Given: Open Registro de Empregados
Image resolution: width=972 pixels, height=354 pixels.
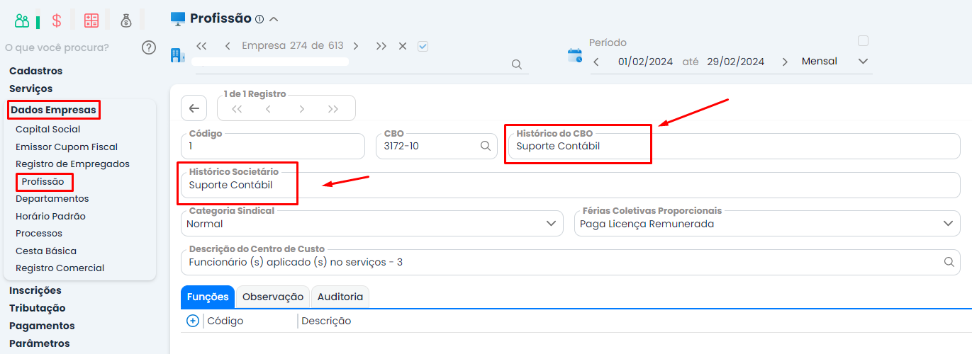Looking at the screenshot, I should tap(72, 164).
